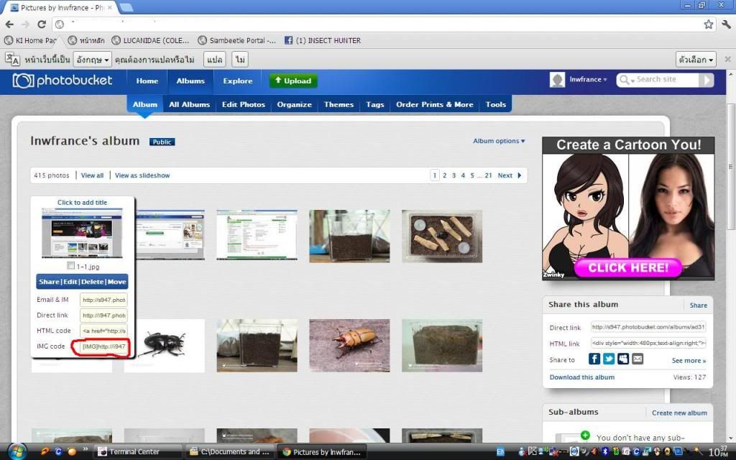Select the IMG code field

pos(103,346)
